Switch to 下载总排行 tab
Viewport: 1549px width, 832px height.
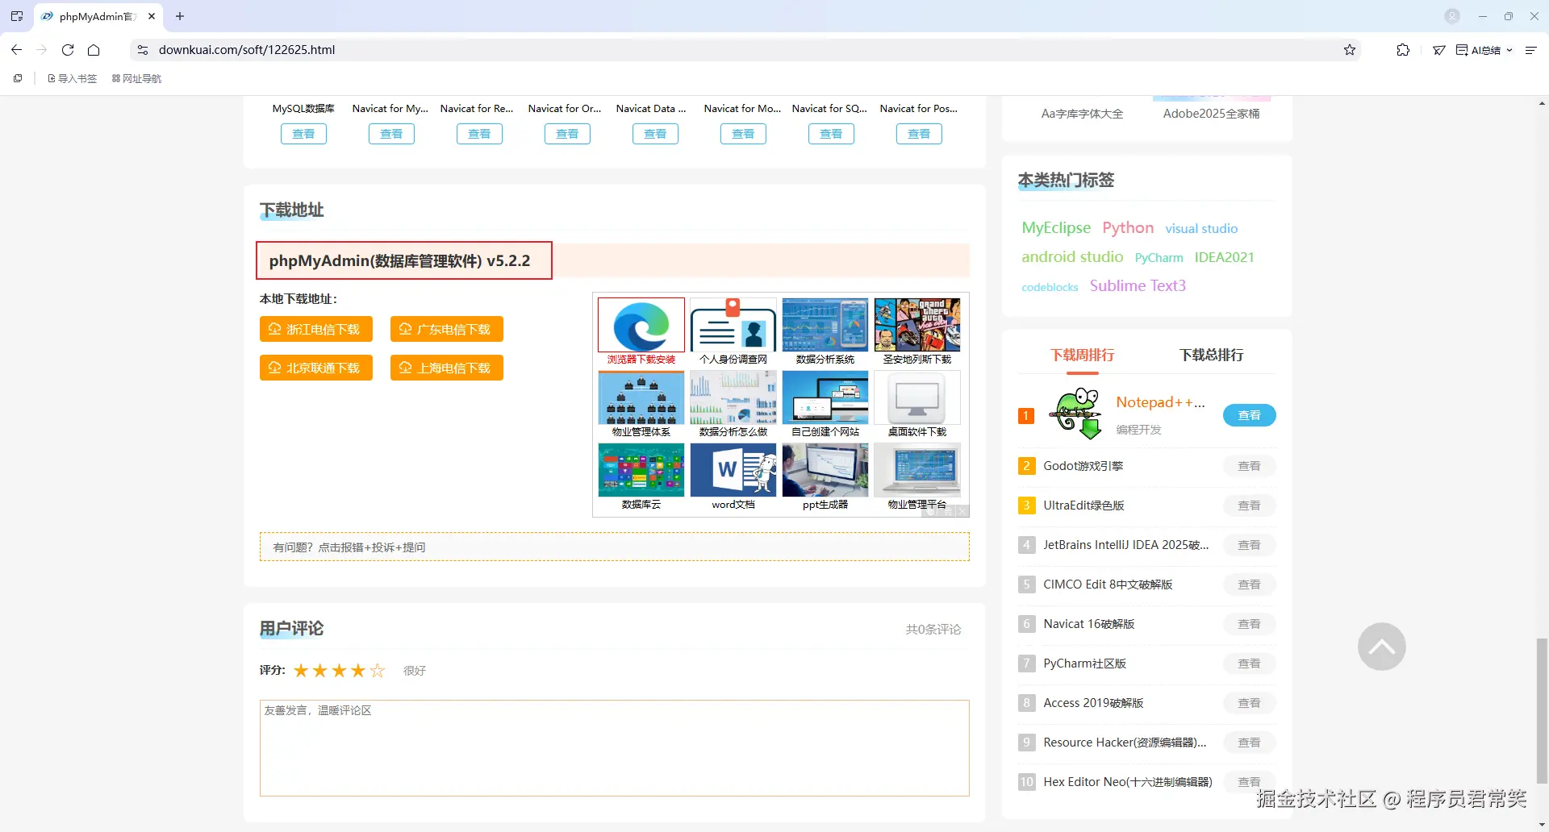click(x=1211, y=355)
